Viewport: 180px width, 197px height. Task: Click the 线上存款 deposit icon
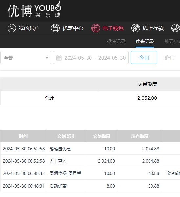click(135, 28)
